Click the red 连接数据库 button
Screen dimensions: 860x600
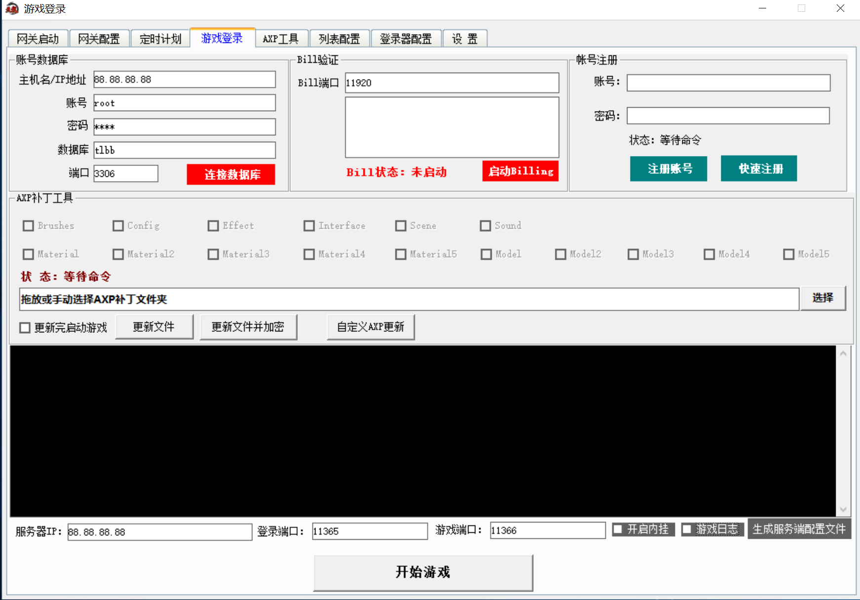[231, 174]
